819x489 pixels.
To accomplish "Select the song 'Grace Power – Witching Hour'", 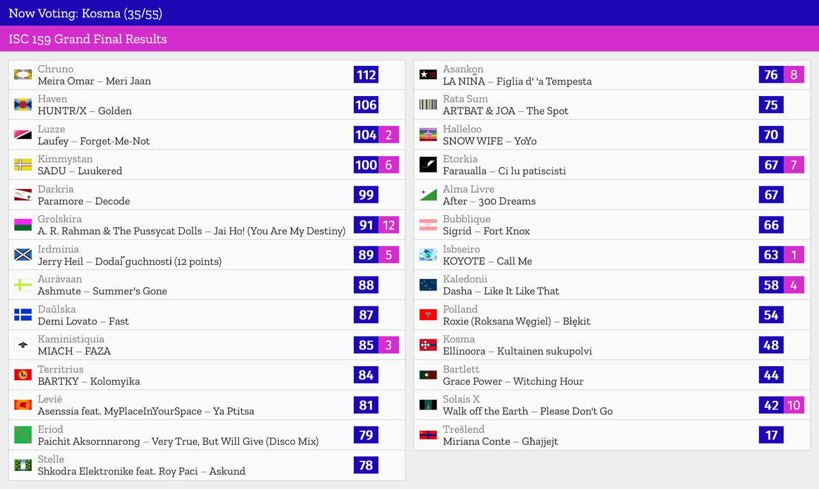I will pos(513,381).
